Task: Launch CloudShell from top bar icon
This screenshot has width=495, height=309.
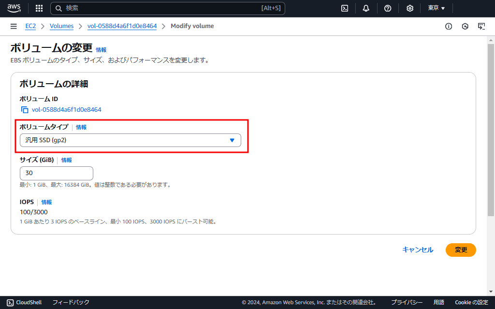Action: tap(345, 8)
